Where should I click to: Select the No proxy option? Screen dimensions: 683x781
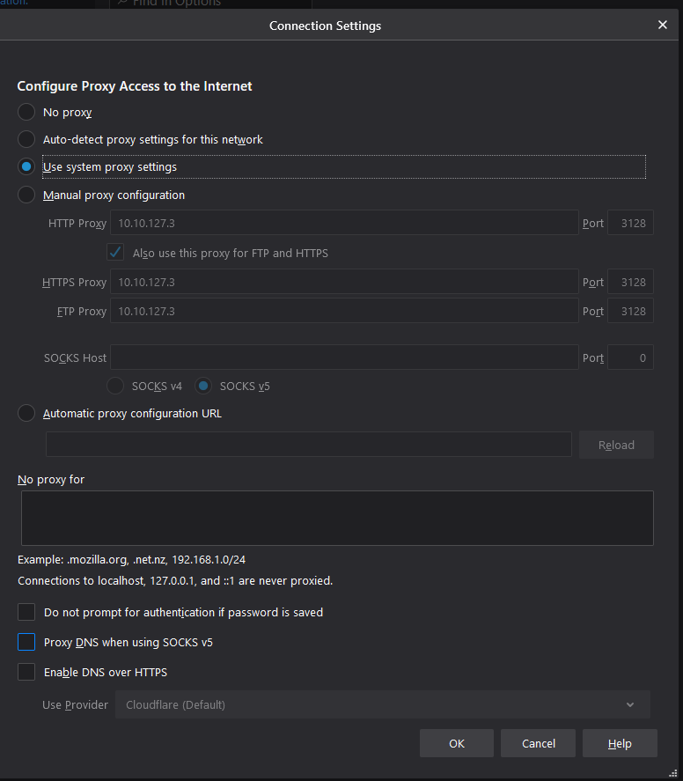(26, 113)
